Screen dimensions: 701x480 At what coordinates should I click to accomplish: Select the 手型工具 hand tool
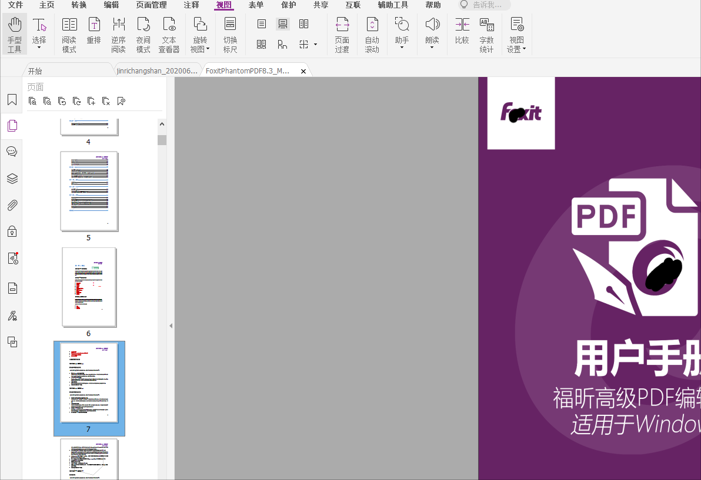click(x=14, y=35)
